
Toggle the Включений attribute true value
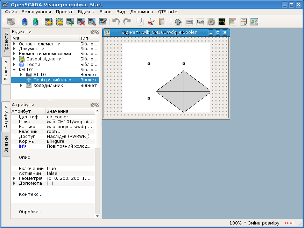51,168
